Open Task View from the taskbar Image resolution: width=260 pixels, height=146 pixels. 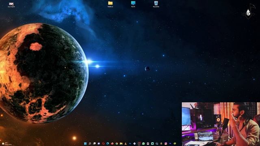point(94,144)
